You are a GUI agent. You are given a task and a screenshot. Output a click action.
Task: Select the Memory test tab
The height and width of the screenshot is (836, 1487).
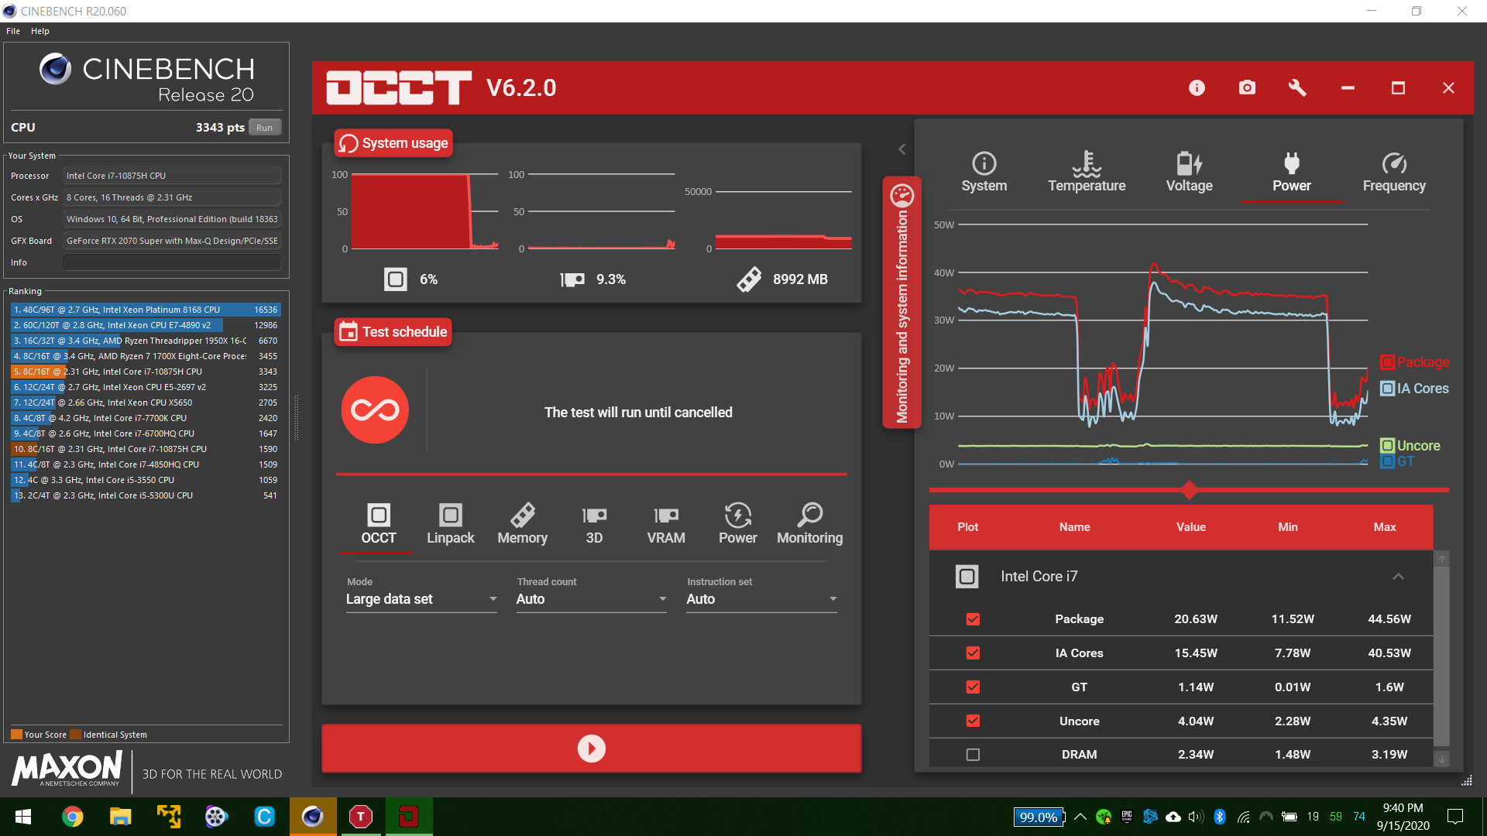pyautogui.click(x=523, y=524)
